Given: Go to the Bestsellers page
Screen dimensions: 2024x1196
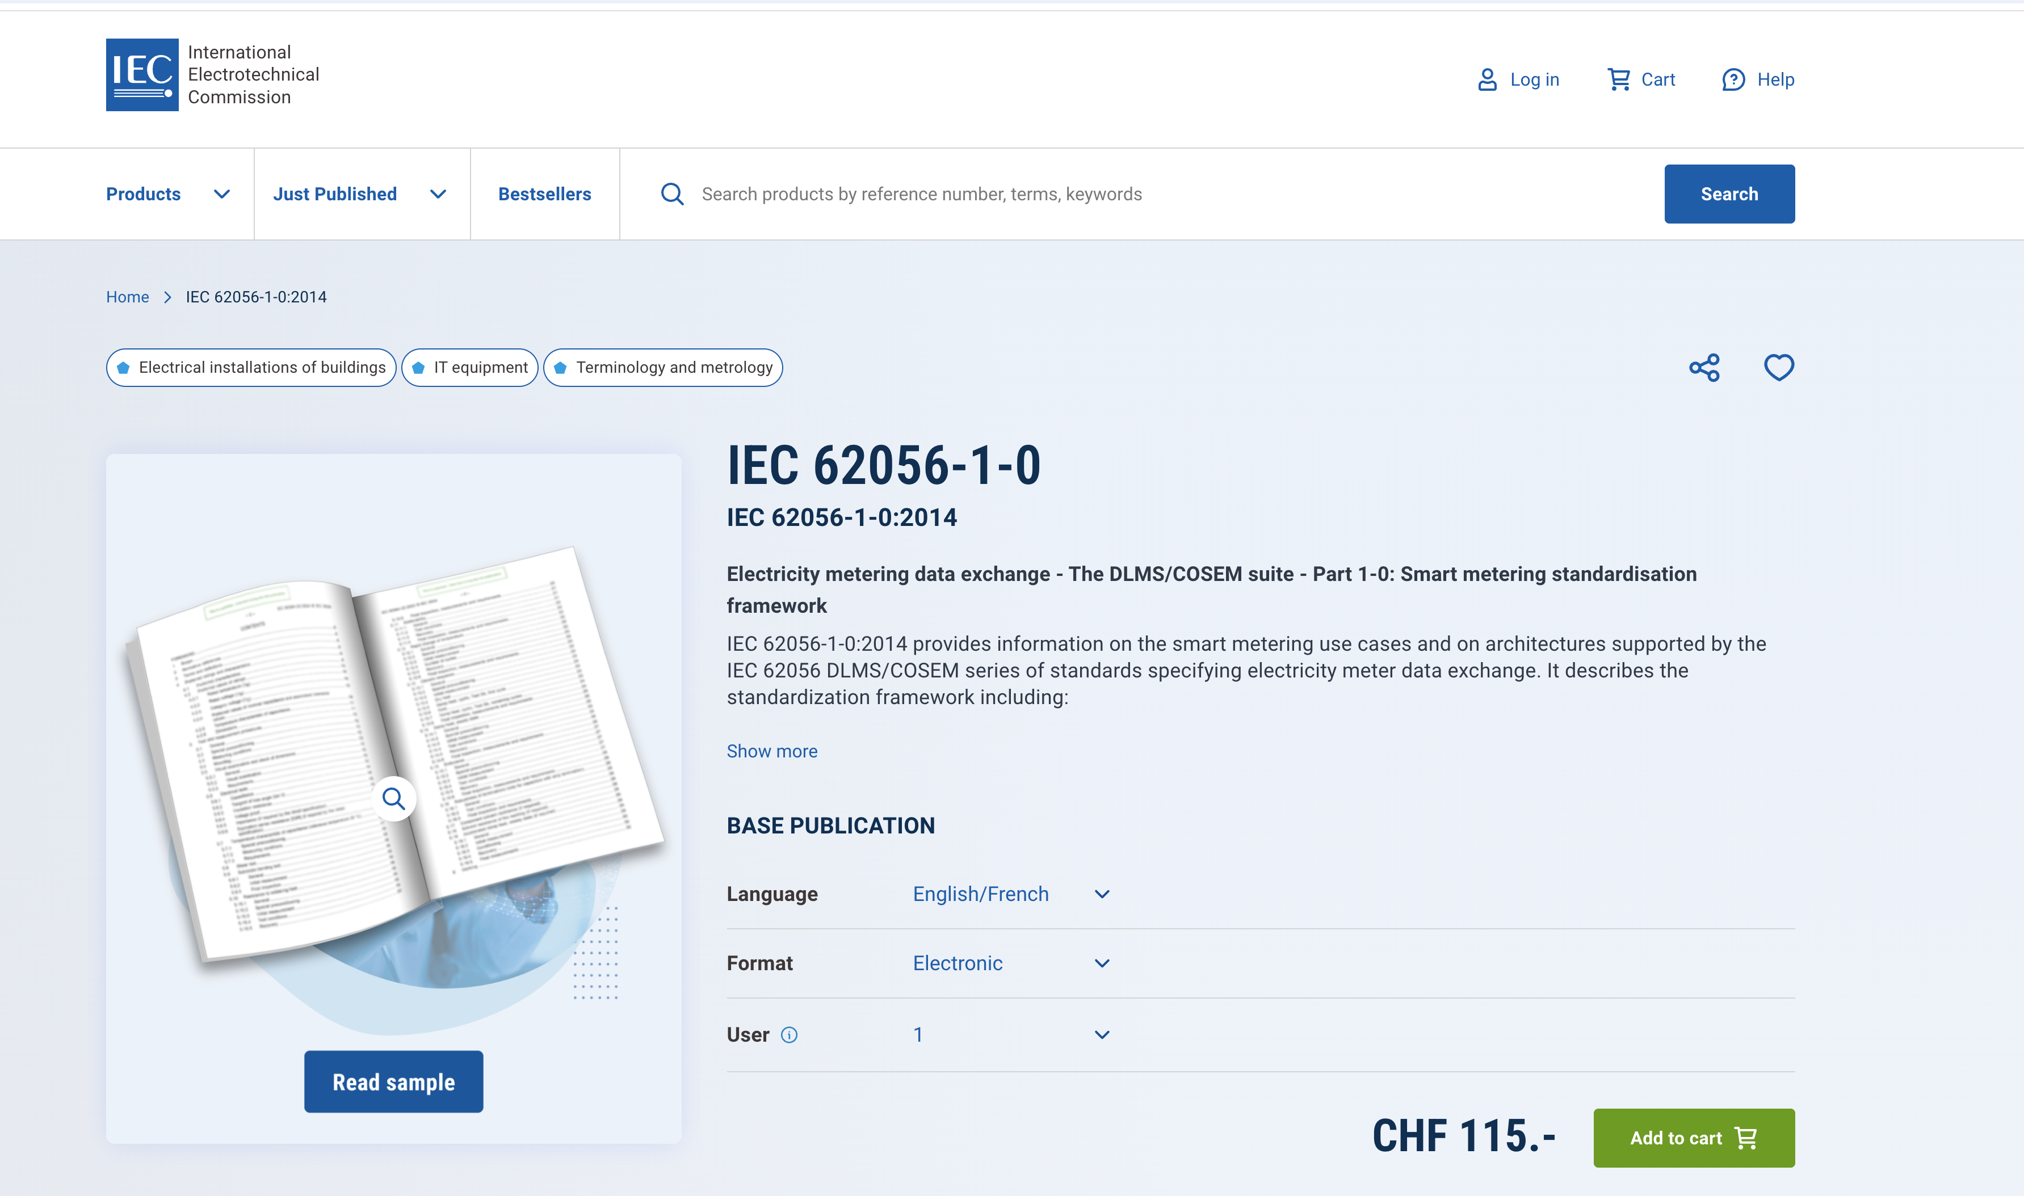Looking at the screenshot, I should click(x=545, y=194).
